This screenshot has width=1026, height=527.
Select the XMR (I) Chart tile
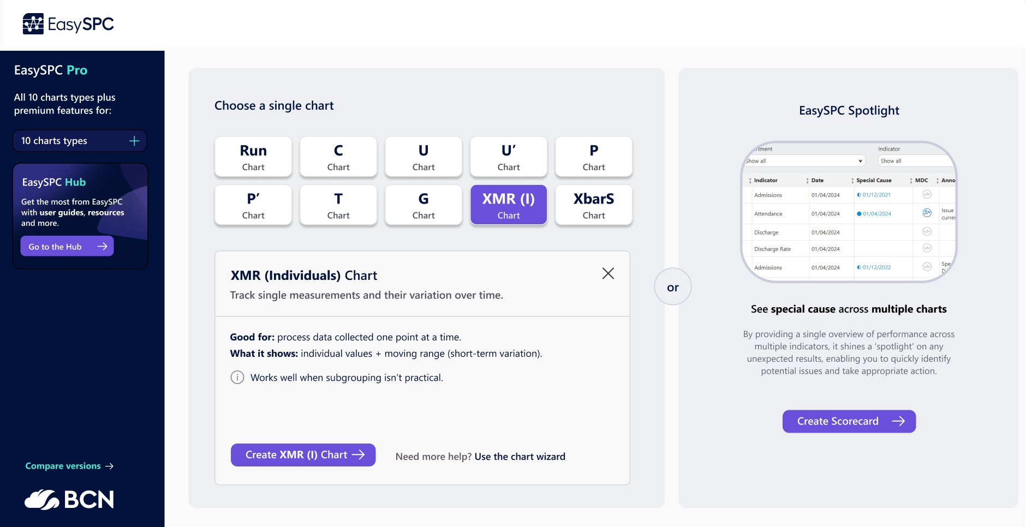509,205
